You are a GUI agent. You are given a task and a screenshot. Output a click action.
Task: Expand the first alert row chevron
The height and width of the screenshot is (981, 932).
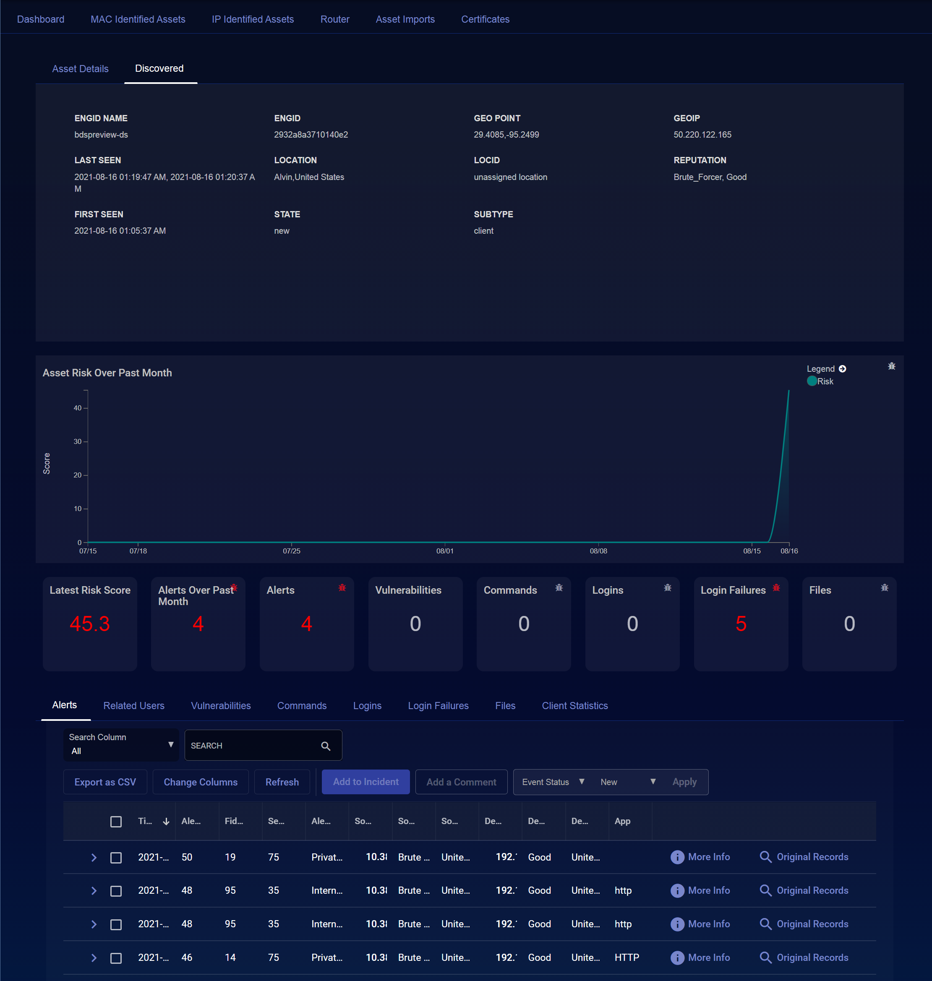(x=94, y=857)
